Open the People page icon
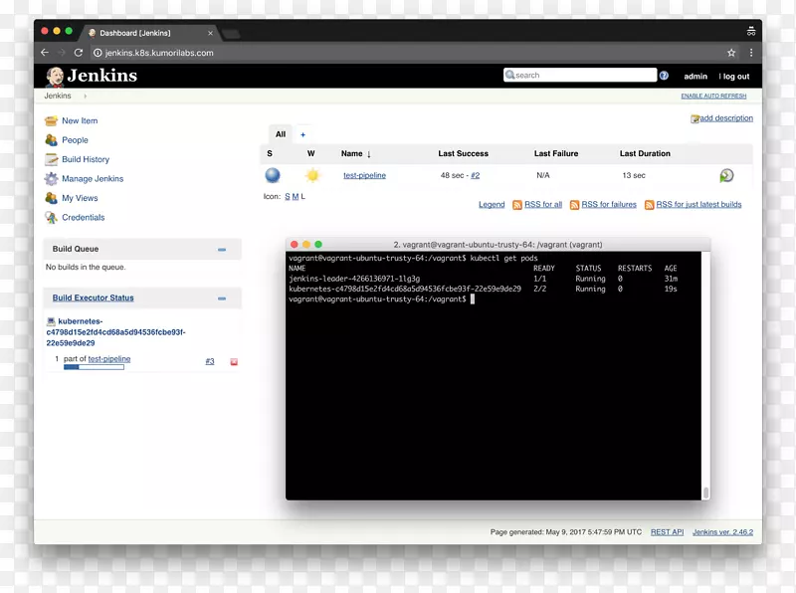 coord(51,140)
